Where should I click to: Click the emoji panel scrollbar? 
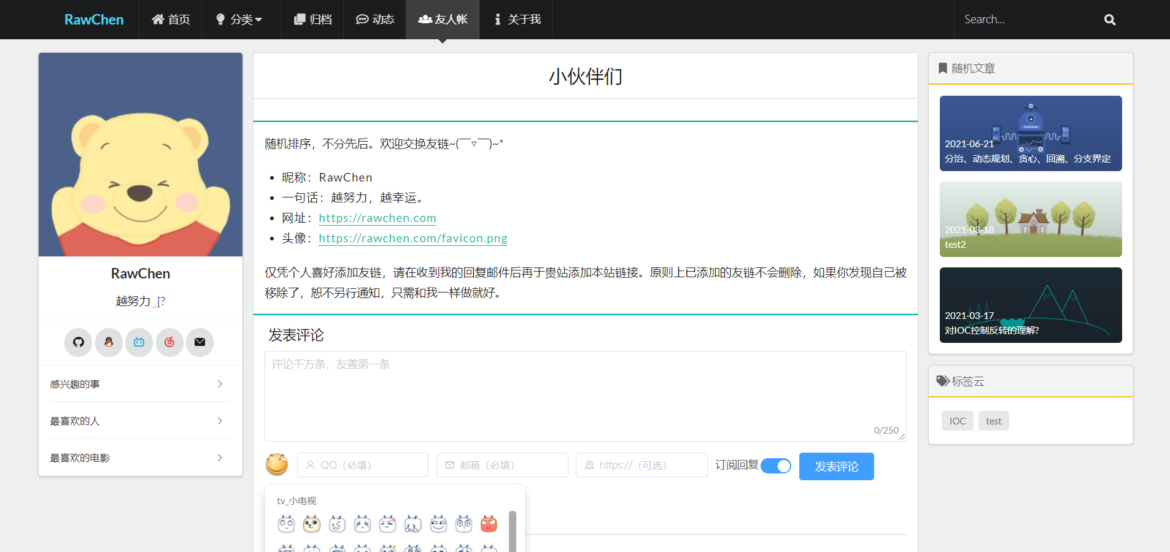[x=513, y=531]
